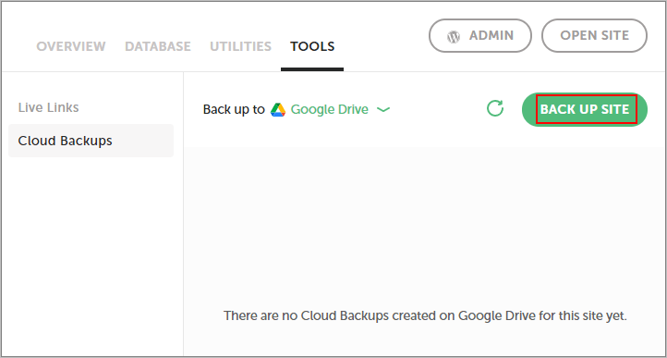The image size is (667, 358).
Task: Switch to the Database tab
Action: [x=158, y=46]
